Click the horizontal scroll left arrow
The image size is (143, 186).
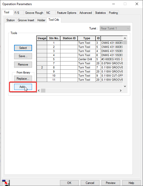39,90
